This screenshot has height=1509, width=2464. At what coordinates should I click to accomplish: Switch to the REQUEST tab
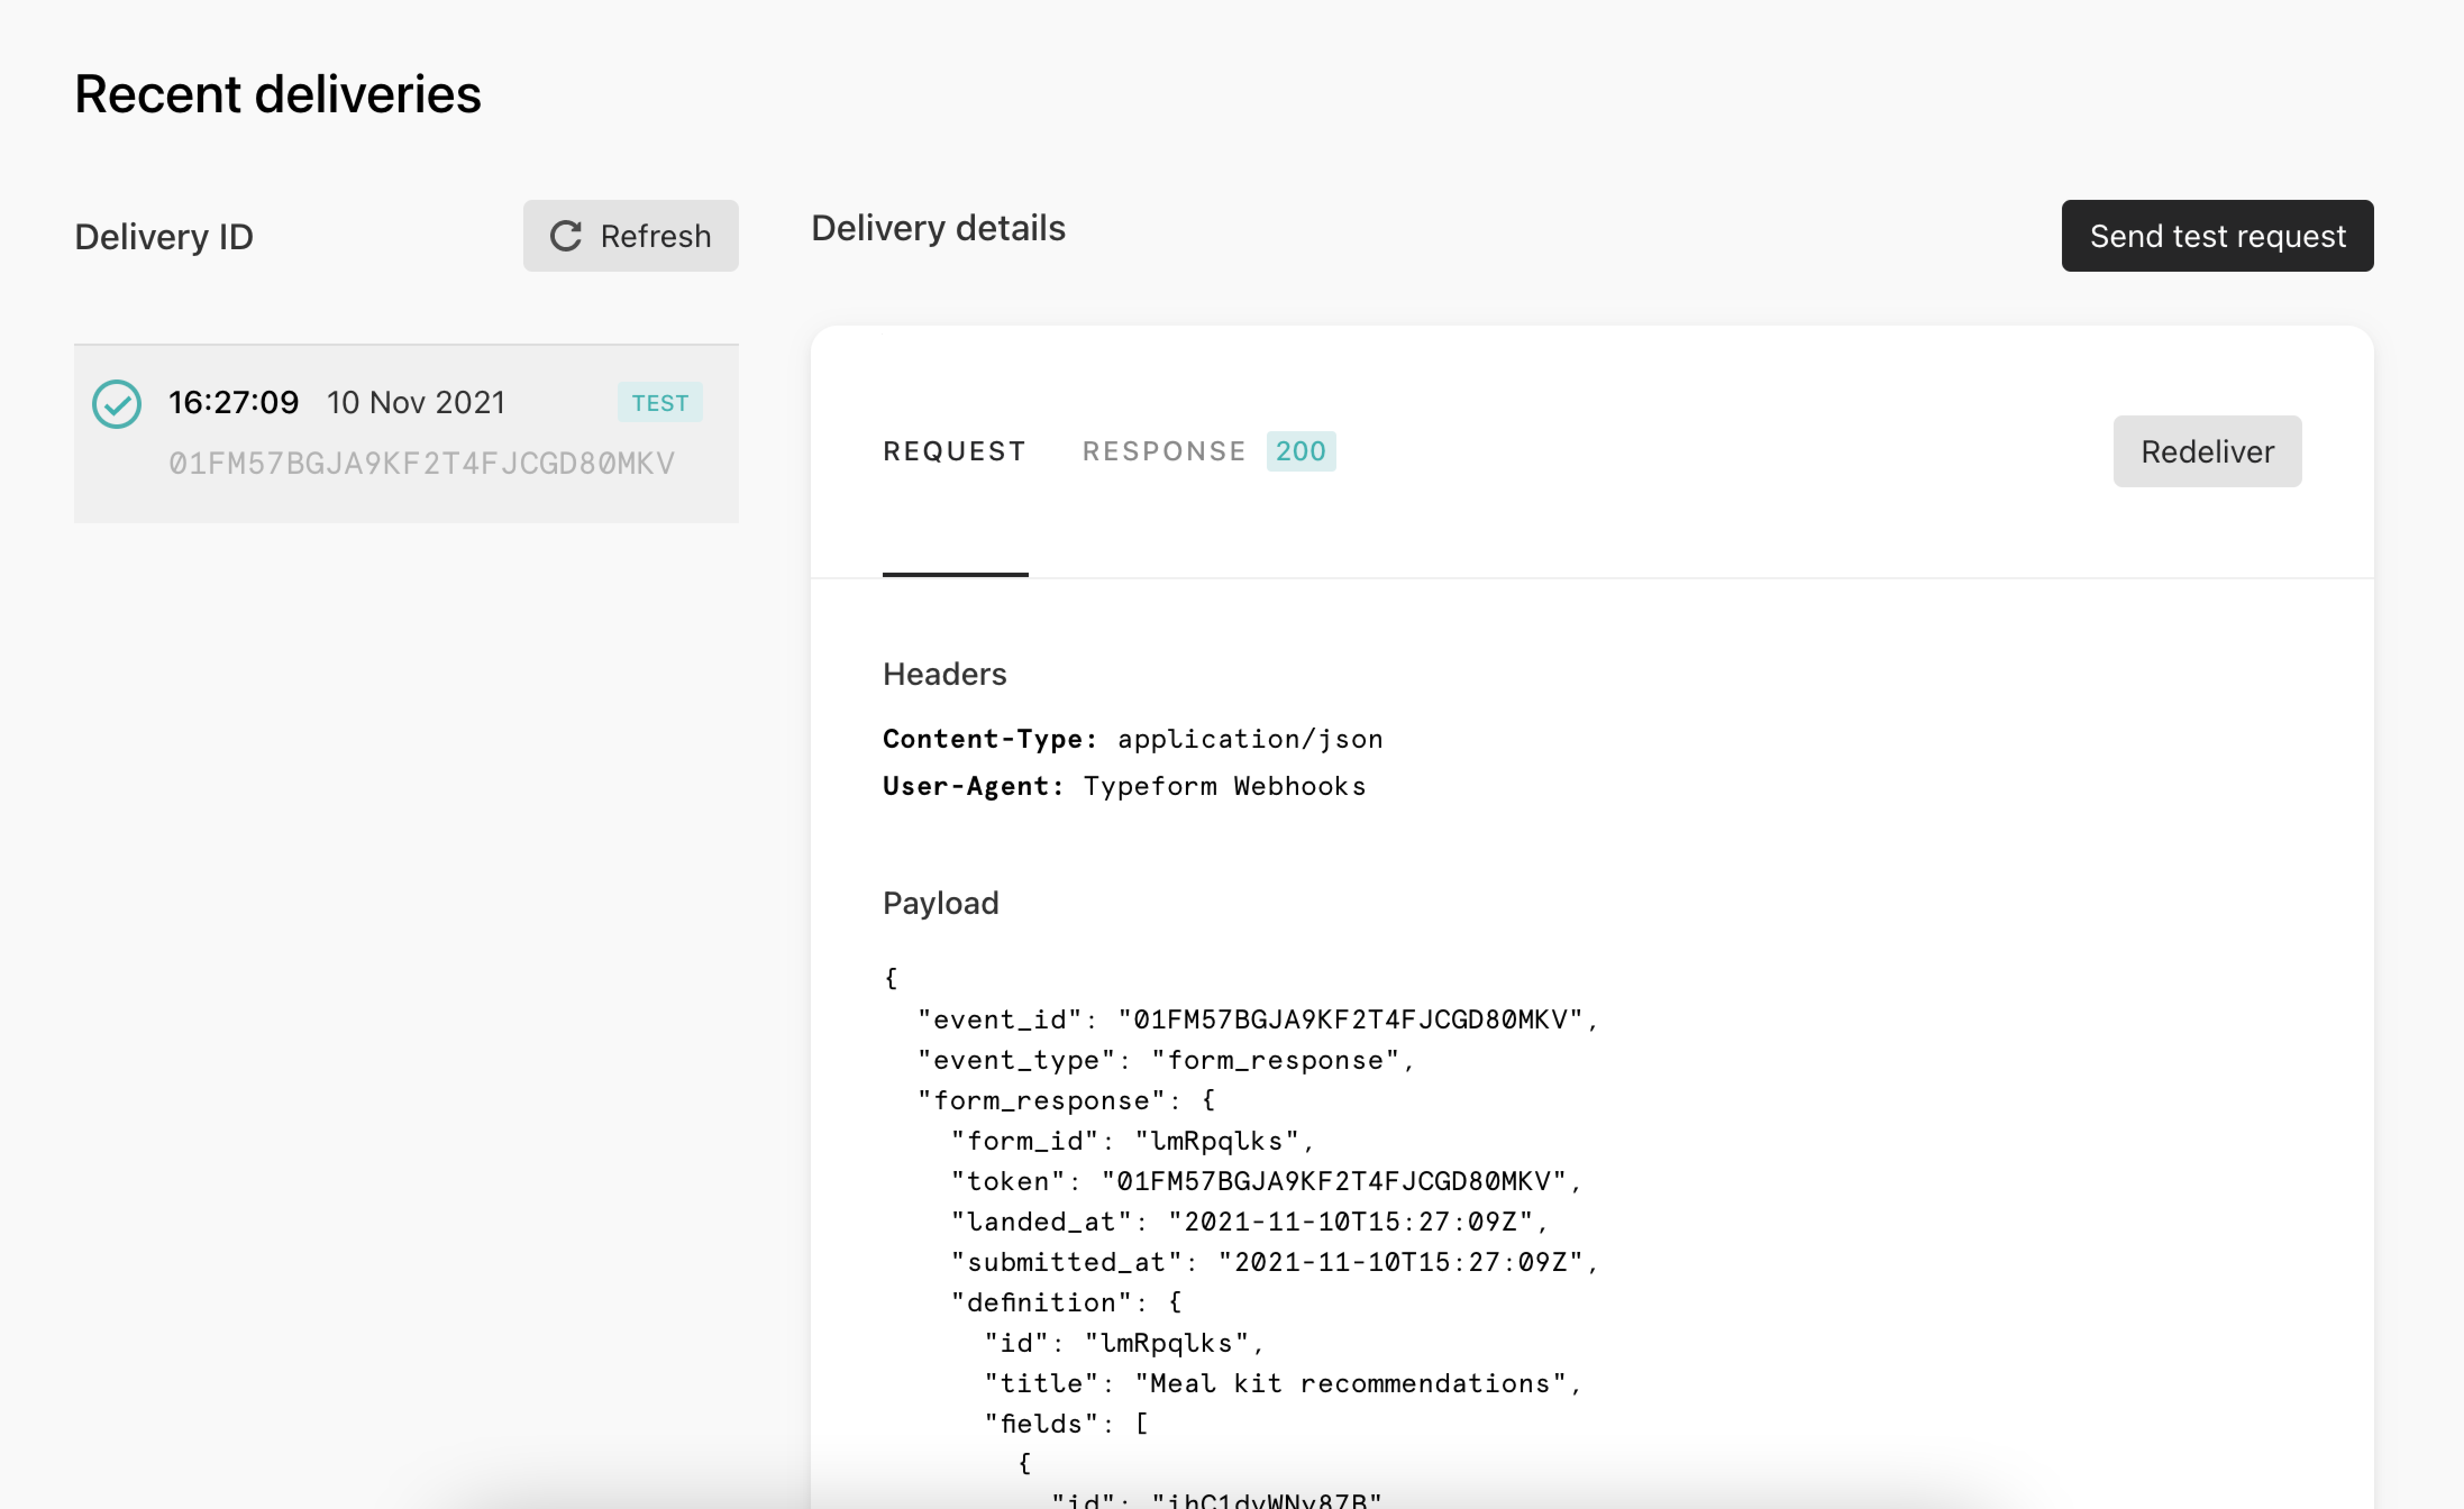[x=954, y=451]
